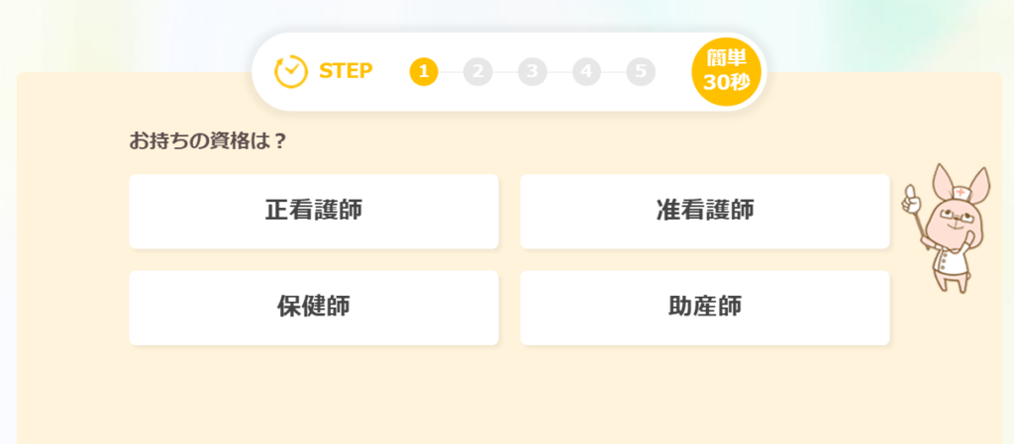Click the お持ちの資格は？ question heading
1014x444 pixels.
208,140
